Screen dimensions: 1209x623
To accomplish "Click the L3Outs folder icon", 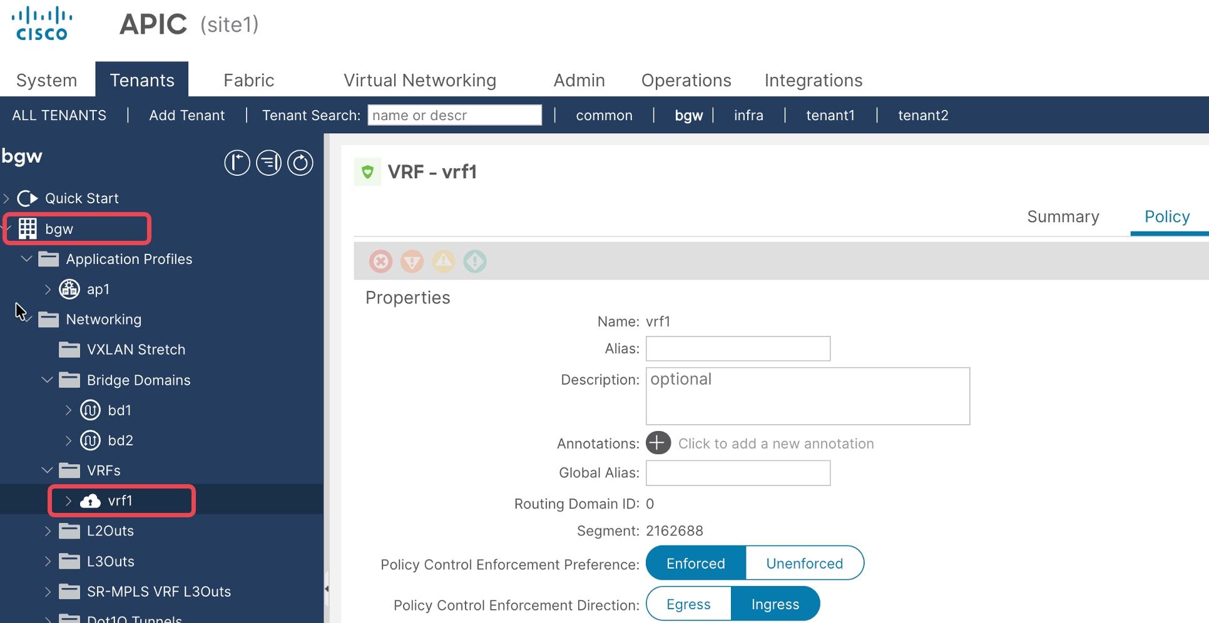I will [x=69, y=561].
